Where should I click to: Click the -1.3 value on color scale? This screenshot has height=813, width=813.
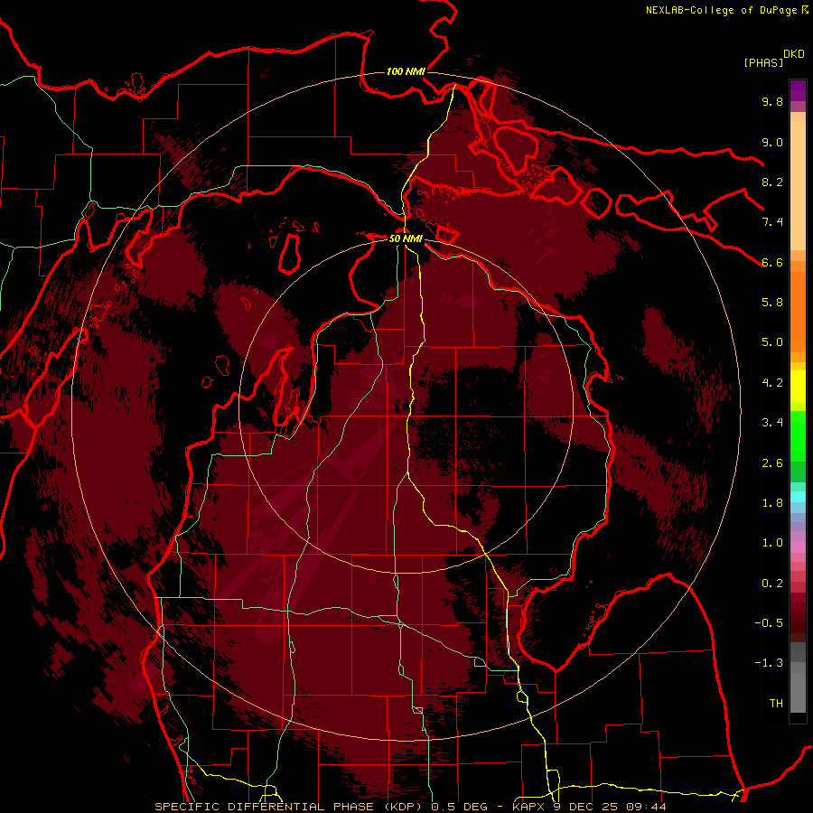tap(769, 663)
